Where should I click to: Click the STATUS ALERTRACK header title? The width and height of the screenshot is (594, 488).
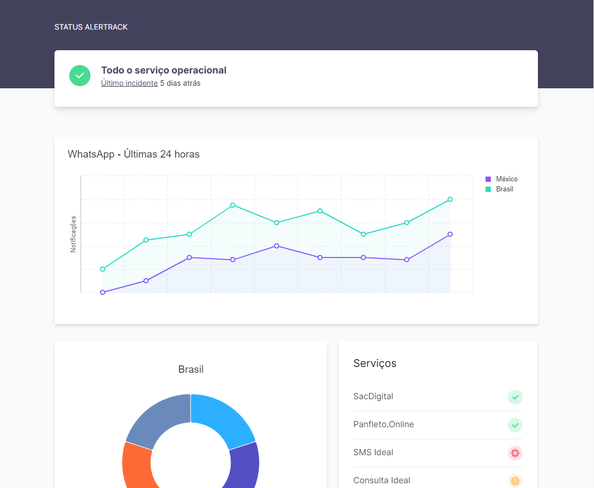91,27
